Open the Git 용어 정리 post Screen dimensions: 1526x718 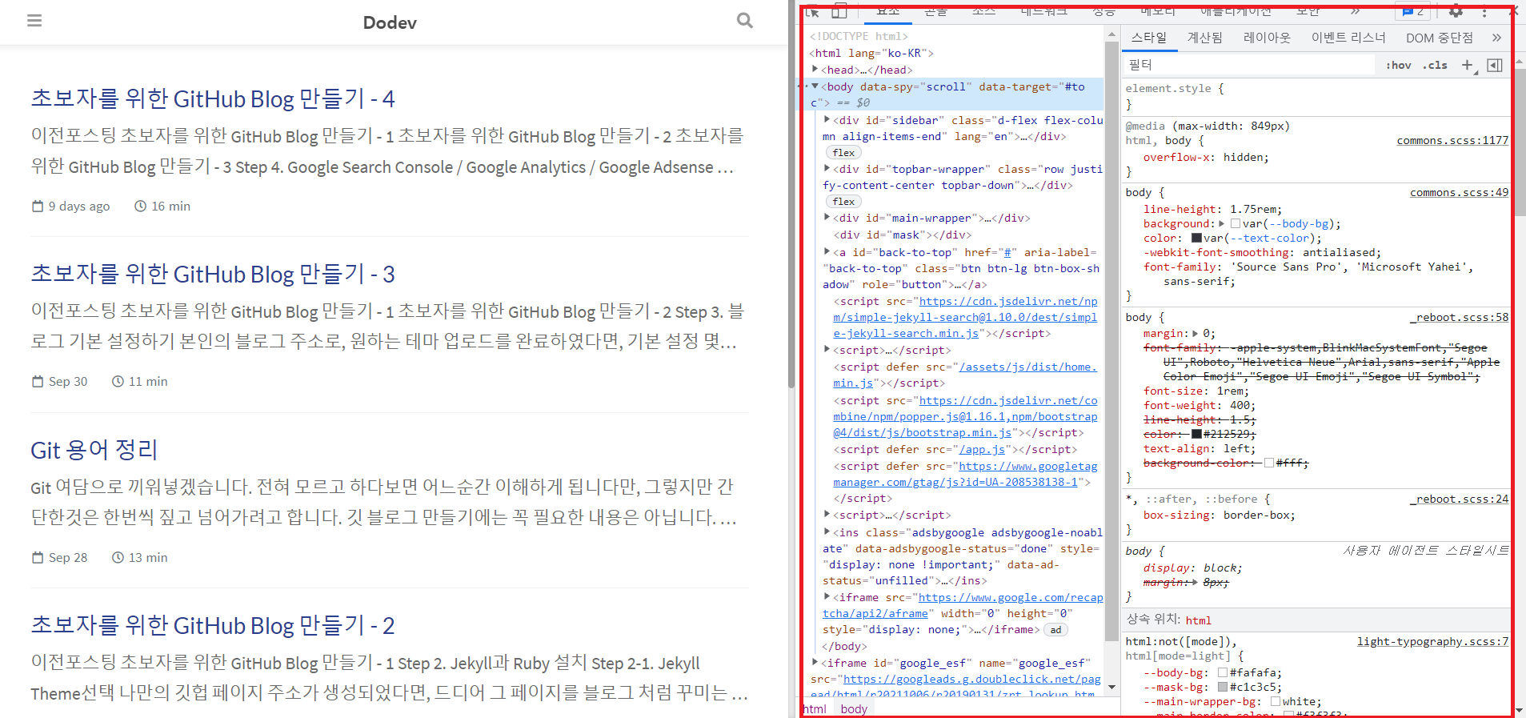94,450
